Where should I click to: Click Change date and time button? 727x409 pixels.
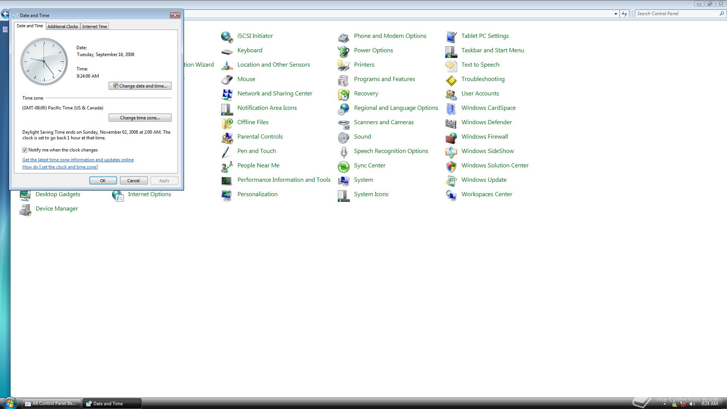140,86
